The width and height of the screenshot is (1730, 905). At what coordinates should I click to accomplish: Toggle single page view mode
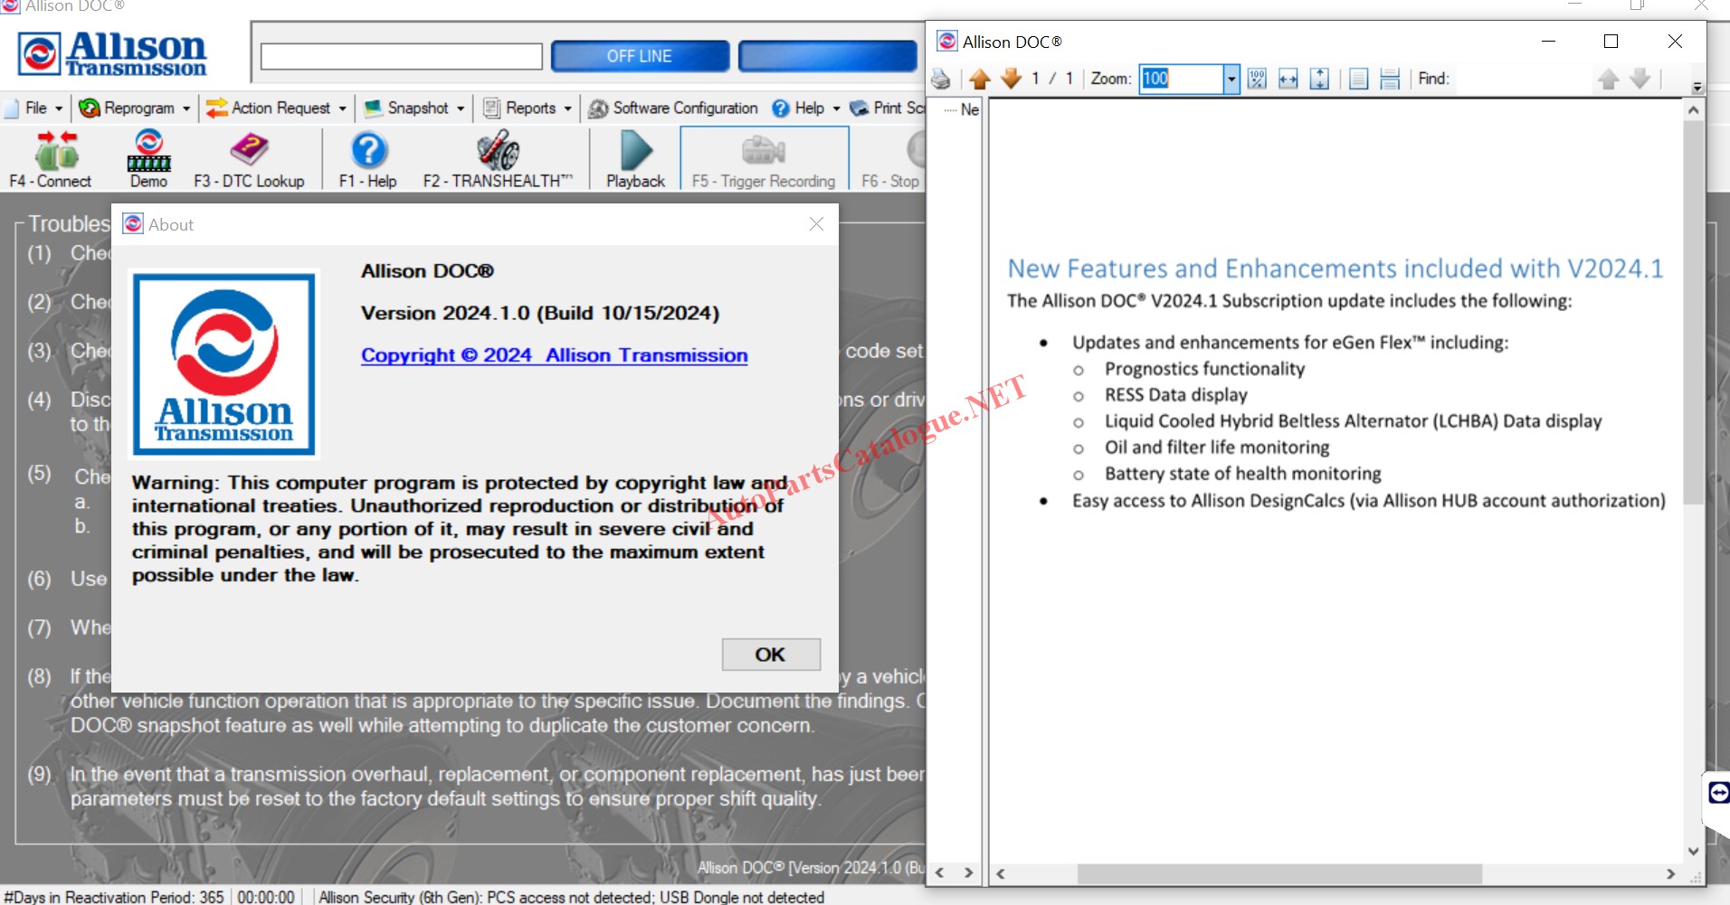point(1358,80)
